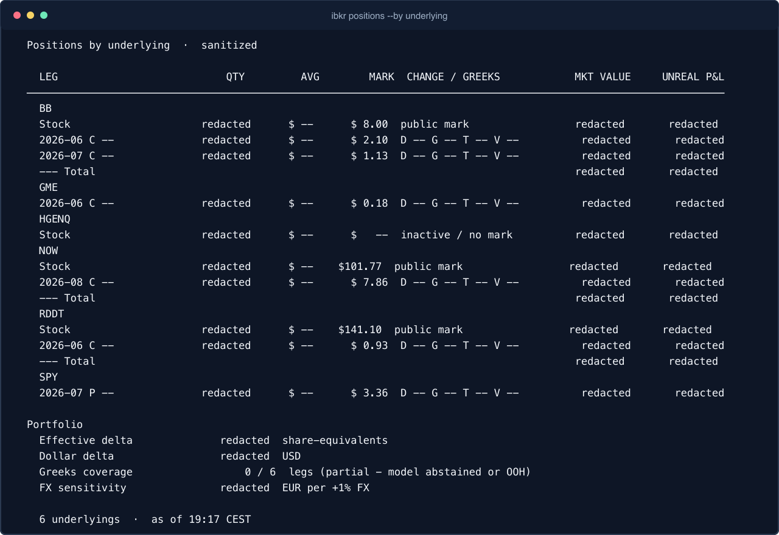Click the BB underlying row label
Viewport: 779px width, 535px height.
click(x=46, y=108)
